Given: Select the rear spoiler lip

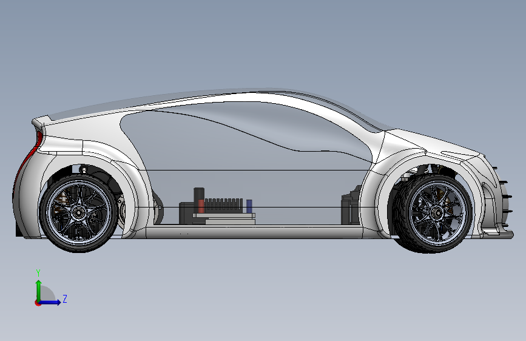Looking at the screenshot, I should 43,121.
